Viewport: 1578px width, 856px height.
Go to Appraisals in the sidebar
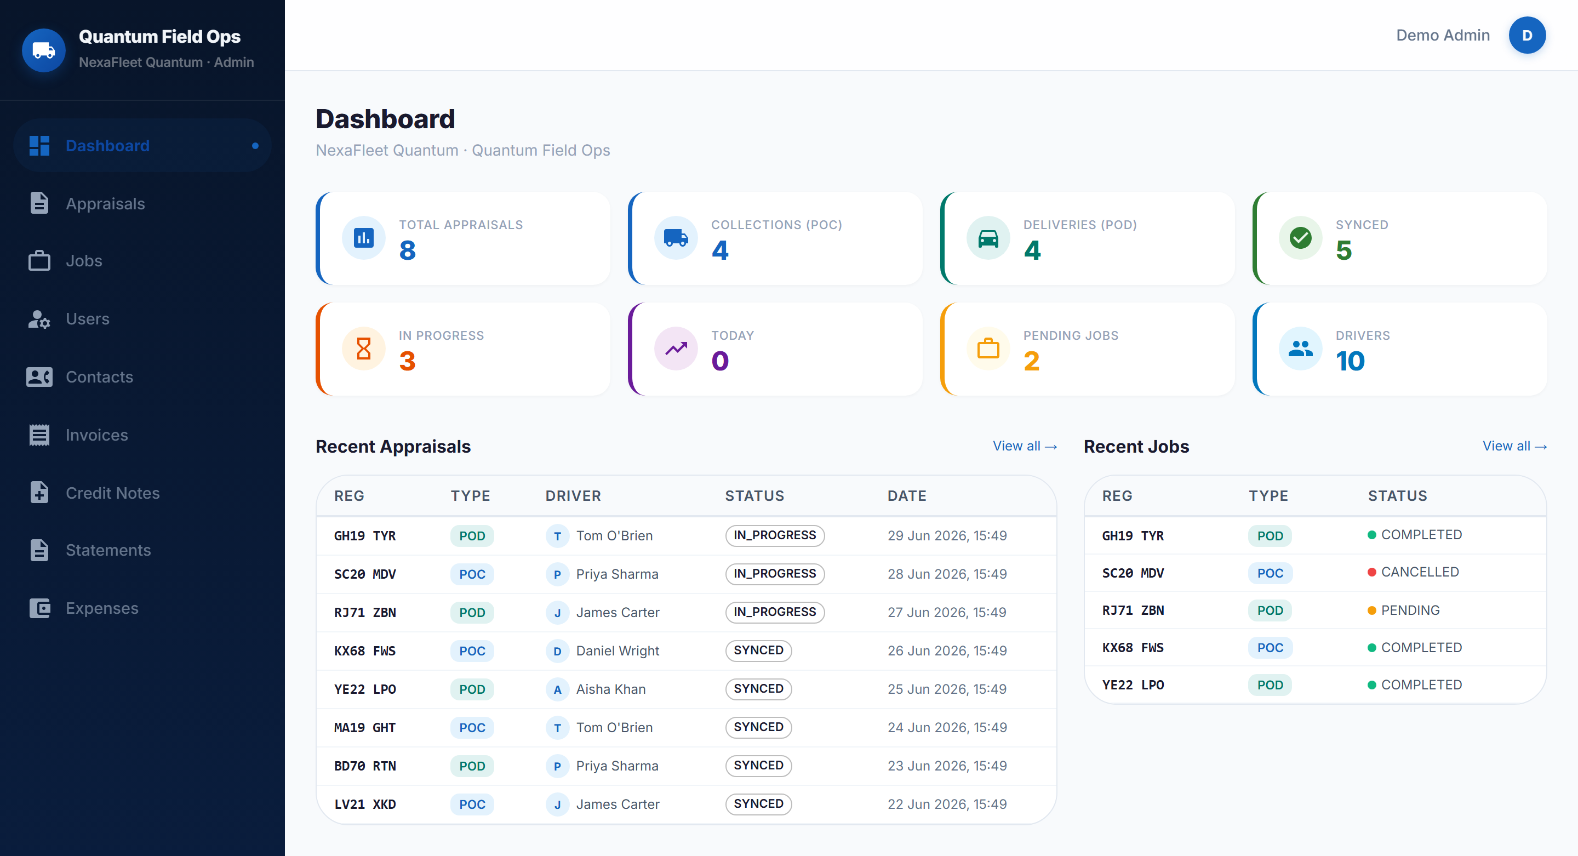pyautogui.click(x=142, y=203)
